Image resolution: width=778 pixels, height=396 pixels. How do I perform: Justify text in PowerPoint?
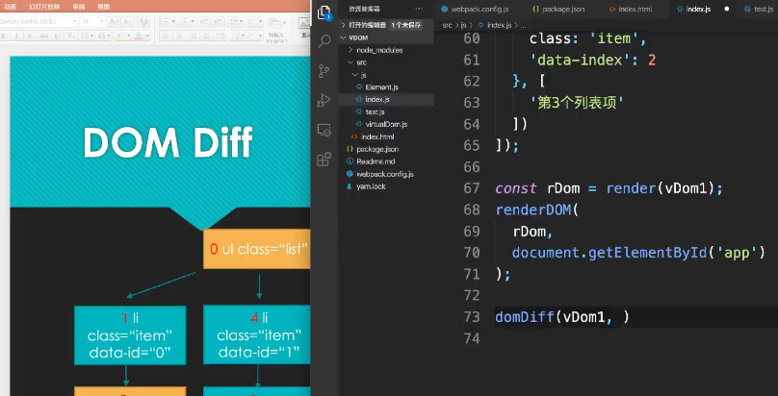(x=206, y=36)
